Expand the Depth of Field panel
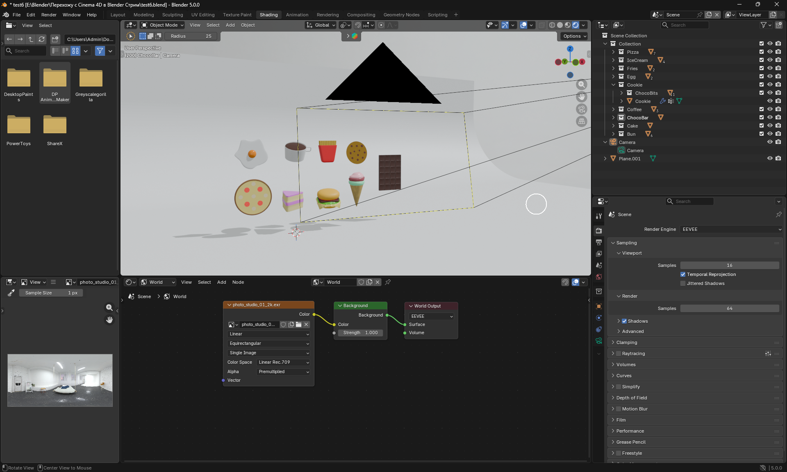The image size is (787, 472). [632, 398]
